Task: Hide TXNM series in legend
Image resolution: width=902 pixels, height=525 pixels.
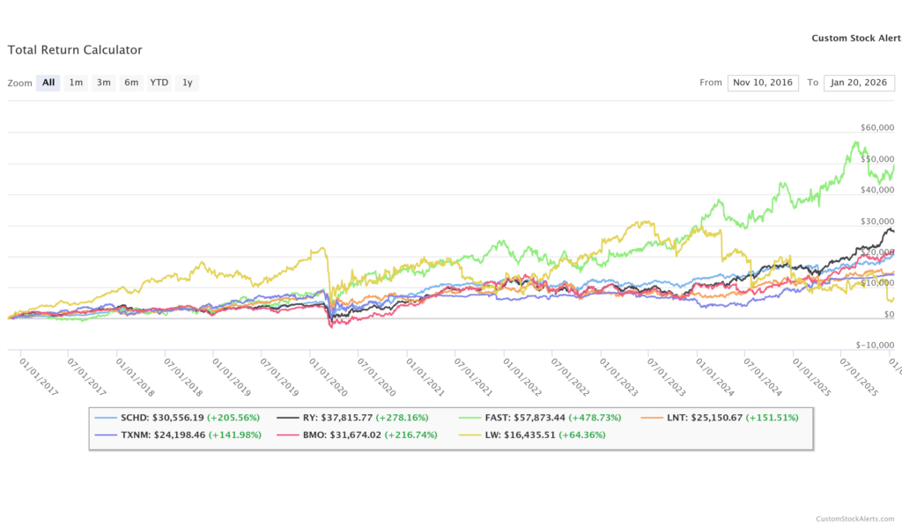Action: pos(181,434)
